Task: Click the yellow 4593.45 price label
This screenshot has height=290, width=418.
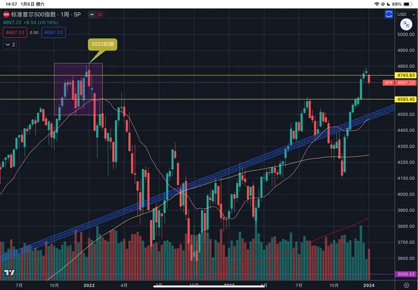Action: point(404,99)
